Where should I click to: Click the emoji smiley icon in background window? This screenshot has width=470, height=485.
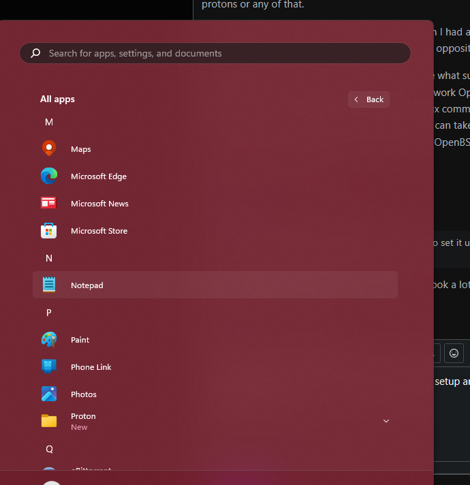point(454,354)
